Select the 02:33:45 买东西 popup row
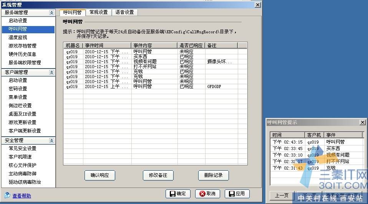 tap(317, 149)
